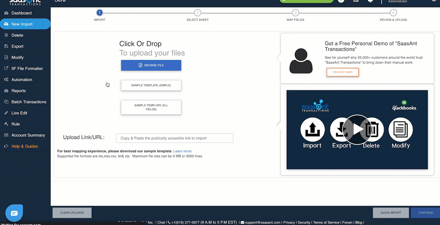Open the Forum footer link
This screenshot has width=440, height=225.
(347, 222)
